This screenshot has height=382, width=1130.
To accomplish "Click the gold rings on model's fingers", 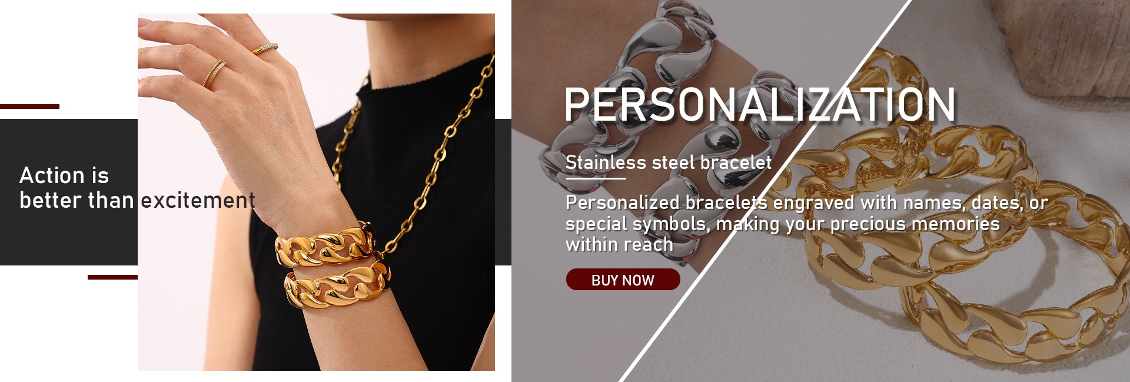I will [x=235, y=65].
